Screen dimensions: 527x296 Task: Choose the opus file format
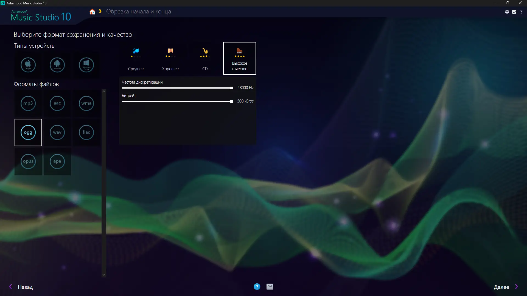point(28,161)
